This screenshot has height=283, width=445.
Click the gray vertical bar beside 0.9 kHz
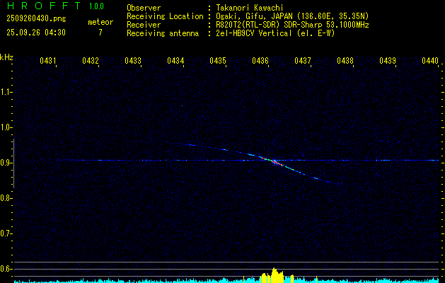[x=14, y=163]
